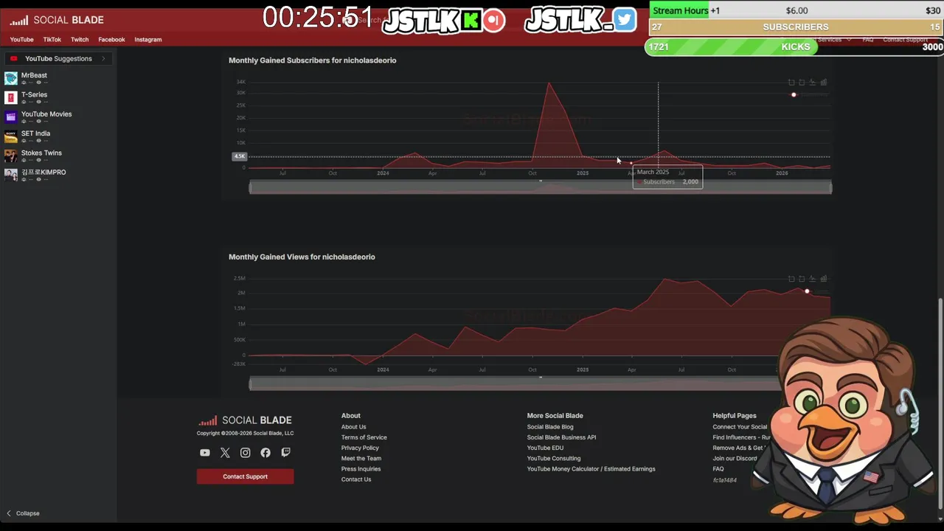Open YouTube Money Calculator link

(591, 469)
